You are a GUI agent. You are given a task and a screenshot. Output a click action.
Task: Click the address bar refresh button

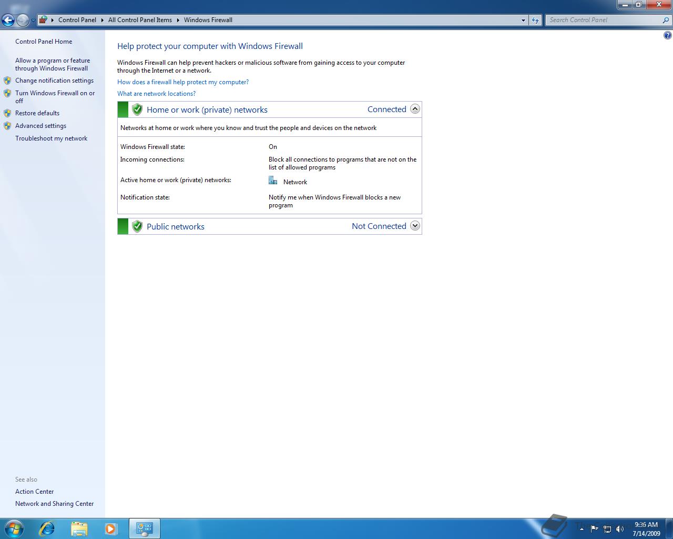pyautogui.click(x=535, y=20)
